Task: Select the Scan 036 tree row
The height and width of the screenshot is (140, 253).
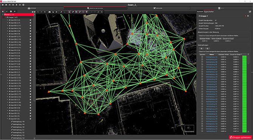Action: 15,116
